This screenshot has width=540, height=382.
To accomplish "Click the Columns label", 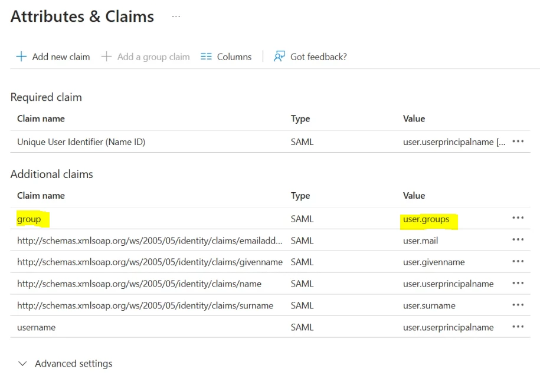I will 234,57.
